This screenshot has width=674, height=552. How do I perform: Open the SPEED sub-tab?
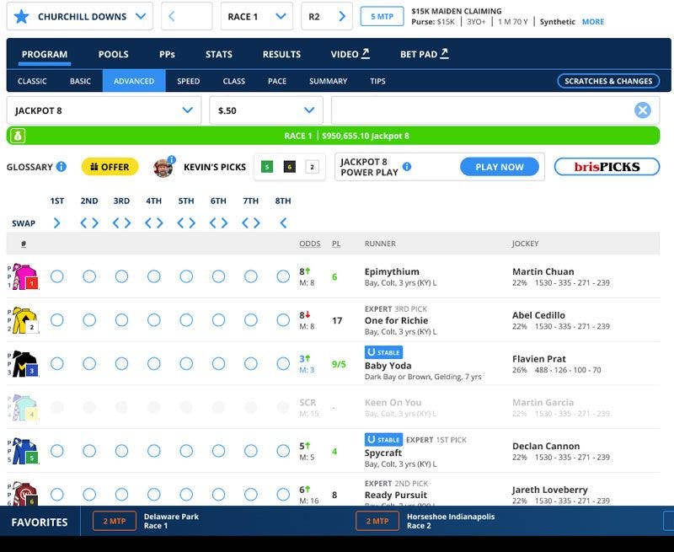[188, 81]
